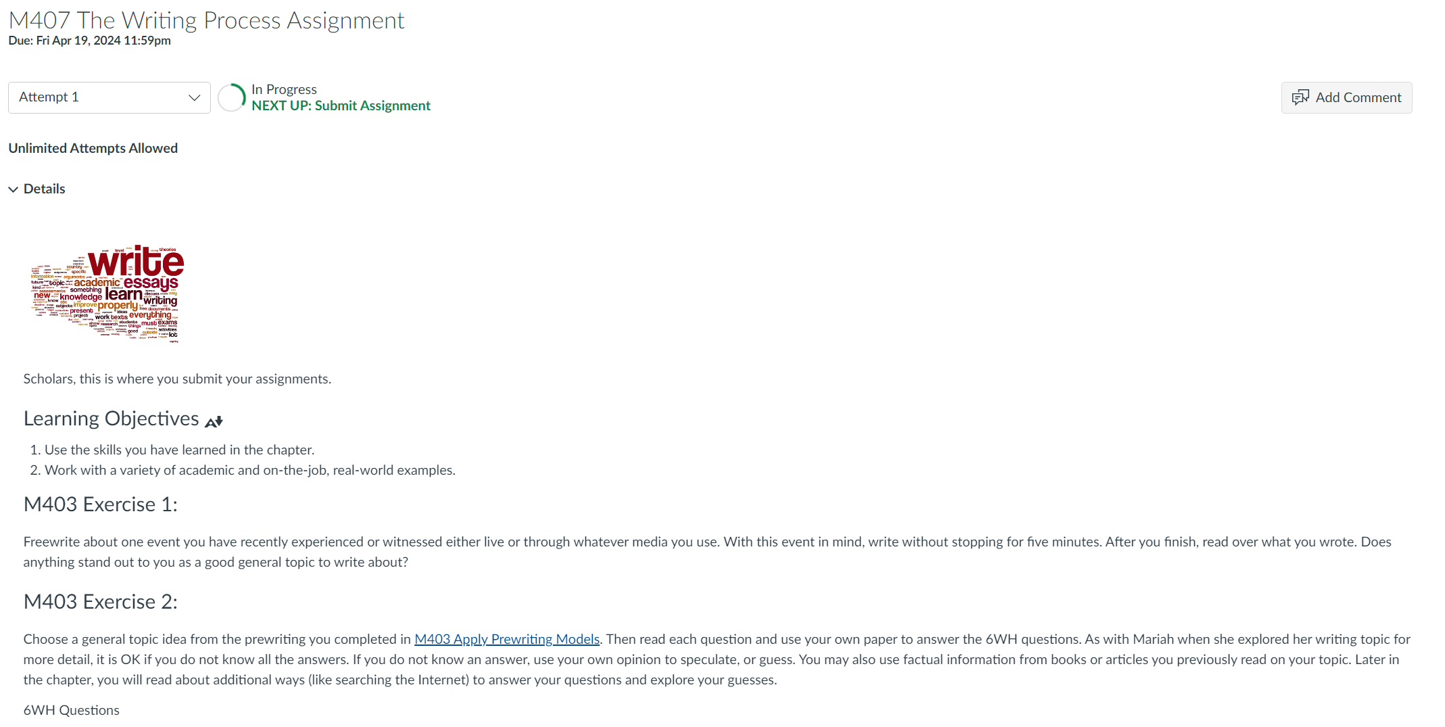The width and height of the screenshot is (1445, 727).
Task: Click the 6WH Questions text
Action: [72, 710]
